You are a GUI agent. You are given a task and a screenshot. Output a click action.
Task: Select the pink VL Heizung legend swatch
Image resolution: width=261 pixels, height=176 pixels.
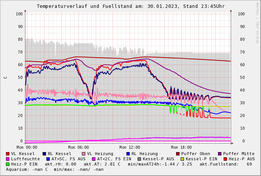tap(84, 154)
